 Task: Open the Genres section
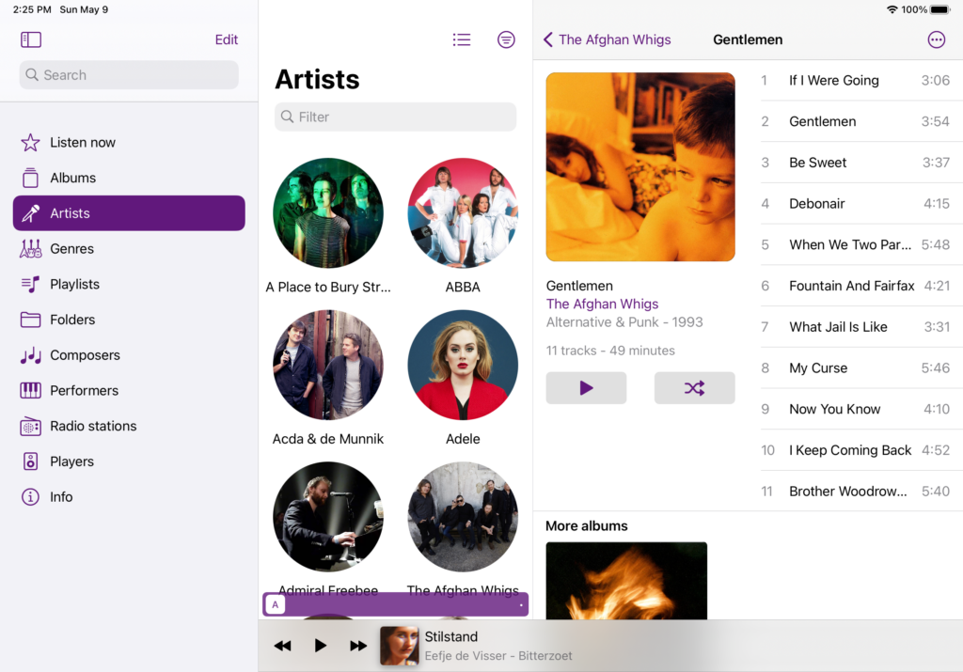(129, 248)
